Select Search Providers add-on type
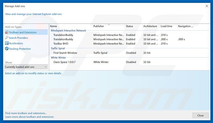 click(x=18, y=38)
